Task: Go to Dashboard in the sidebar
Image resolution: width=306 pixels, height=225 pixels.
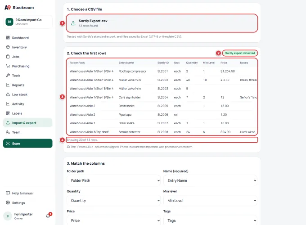Action: point(28,38)
